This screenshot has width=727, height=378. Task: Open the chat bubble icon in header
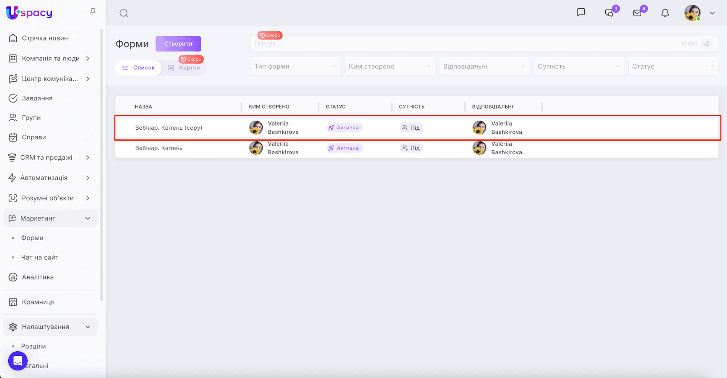581,13
